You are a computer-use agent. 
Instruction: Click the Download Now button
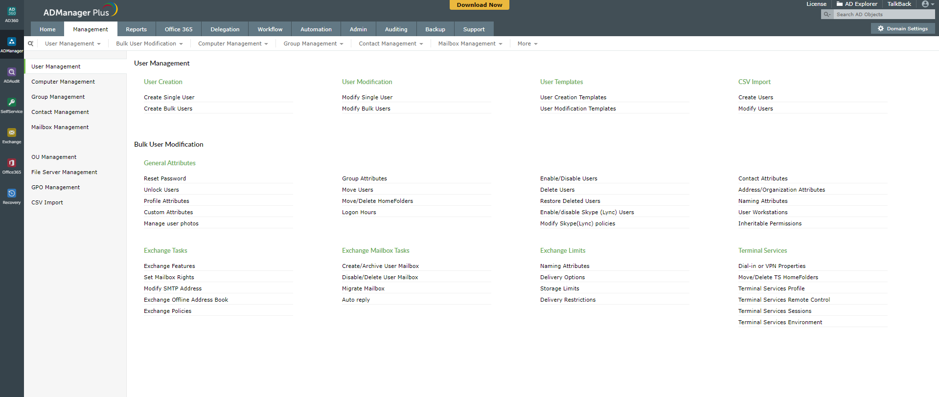(479, 5)
